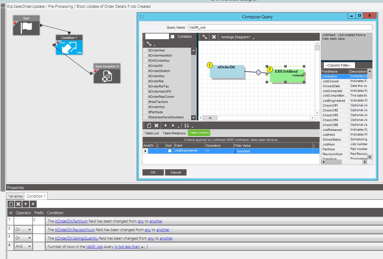Toggle the Contains checkbox
The image size is (383, 259).
tap(172, 37)
